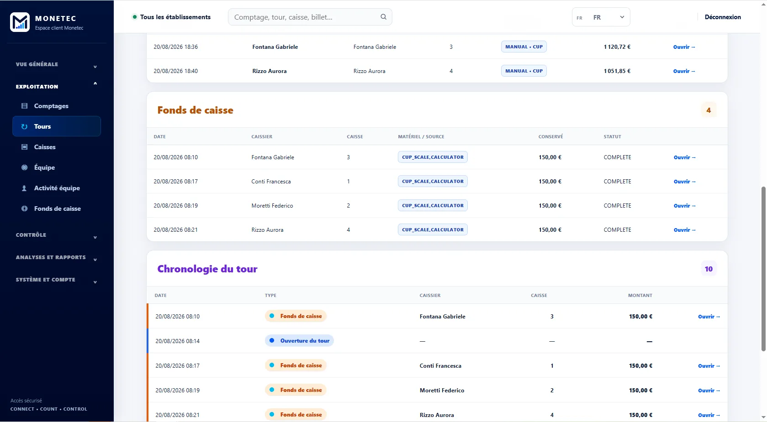Click the MATÉRIEL / SOURCE column header
This screenshot has height=422, width=767.
421,136
